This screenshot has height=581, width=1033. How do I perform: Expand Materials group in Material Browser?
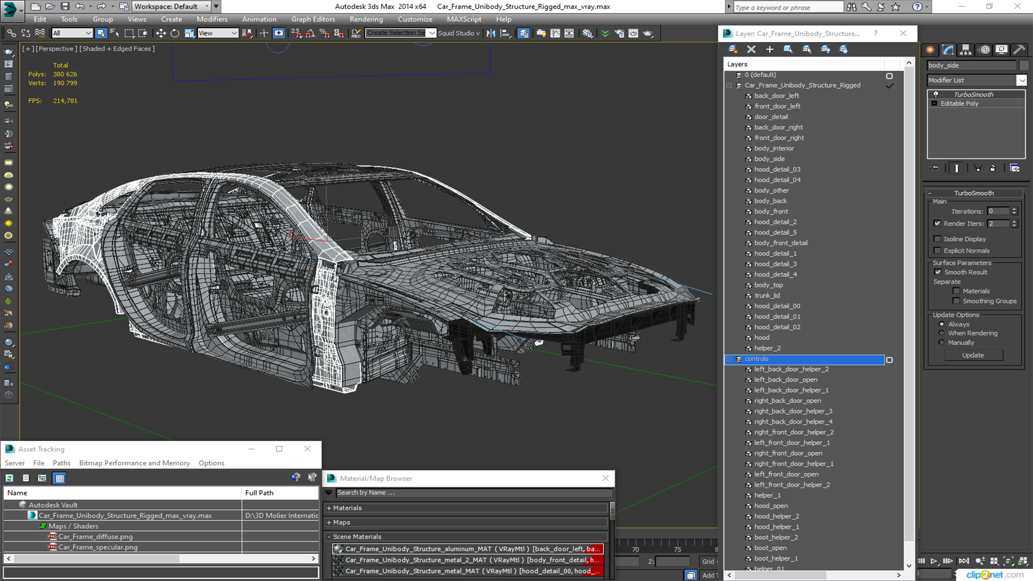(329, 508)
